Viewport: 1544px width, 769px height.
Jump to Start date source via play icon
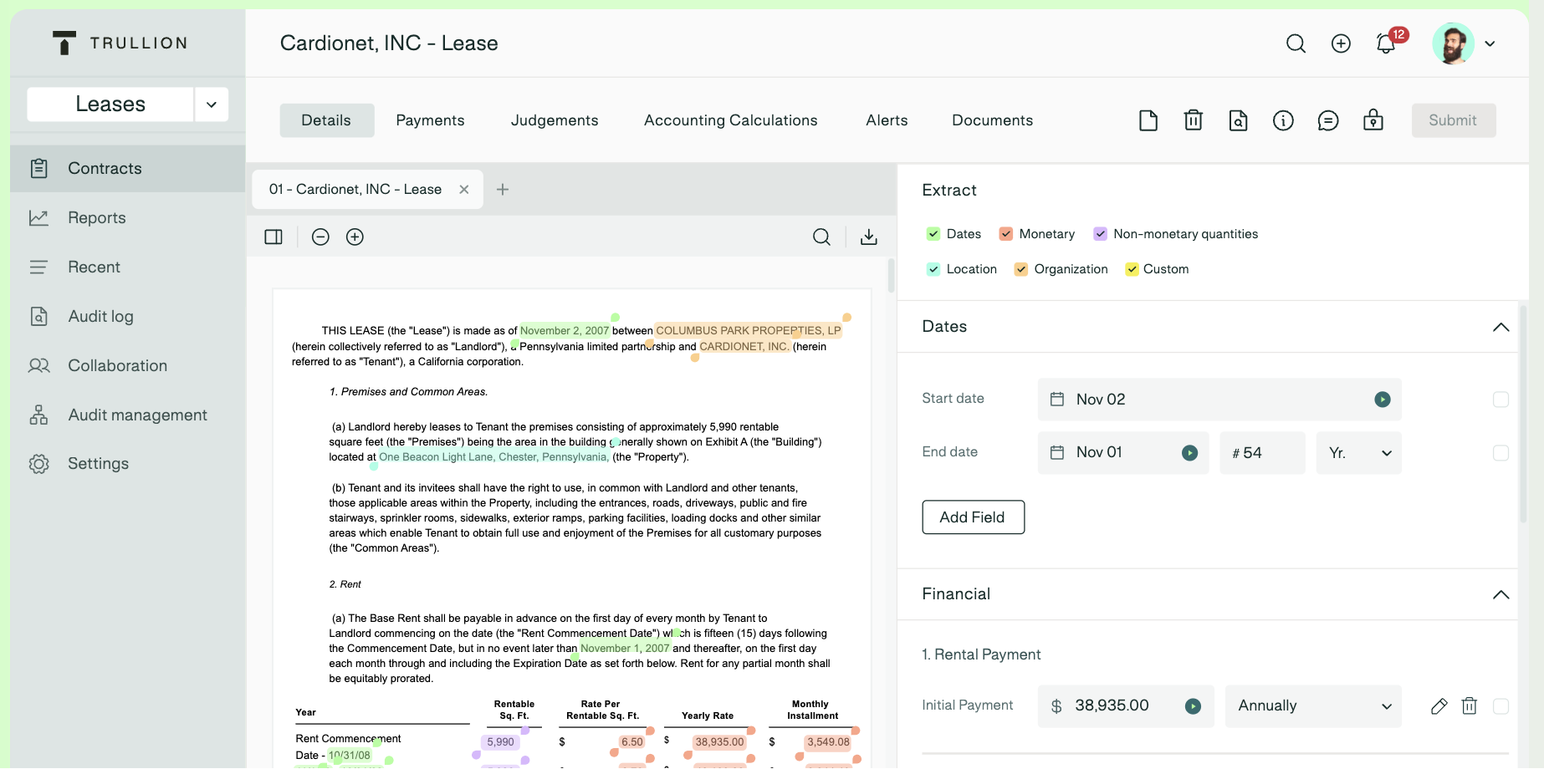click(1383, 400)
